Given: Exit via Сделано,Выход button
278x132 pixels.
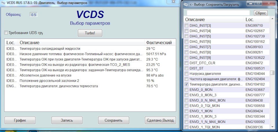Looking at the screenshot, I should click(160, 120).
